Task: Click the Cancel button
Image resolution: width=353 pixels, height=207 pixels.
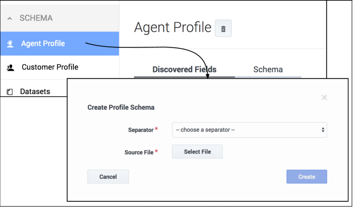Action: [108, 177]
